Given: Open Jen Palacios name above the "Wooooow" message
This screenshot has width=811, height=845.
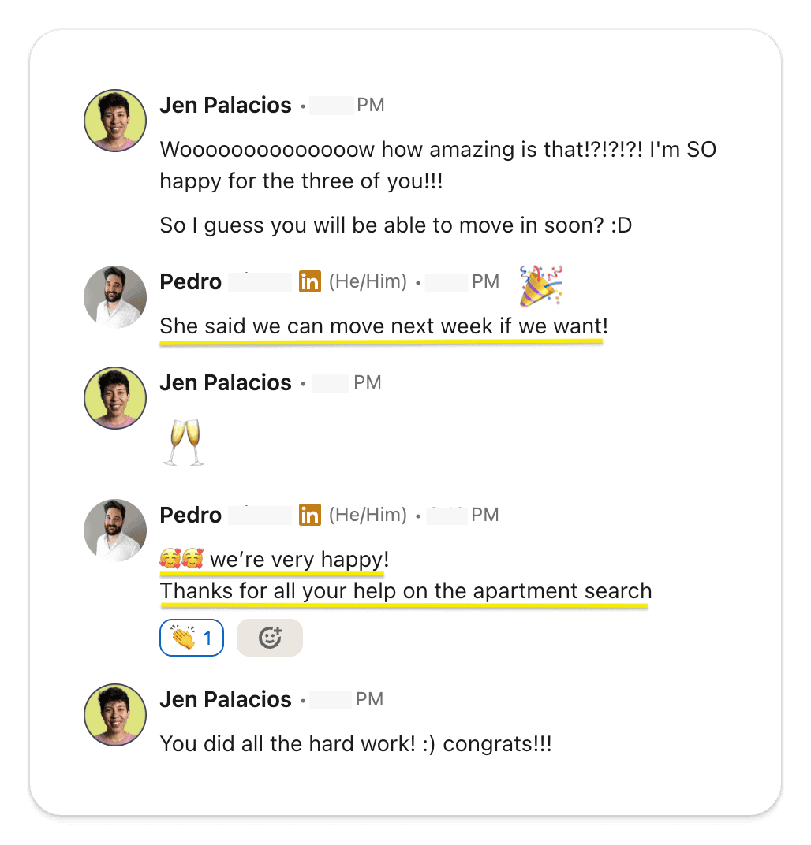Looking at the screenshot, I should click(x=226, y=106).
